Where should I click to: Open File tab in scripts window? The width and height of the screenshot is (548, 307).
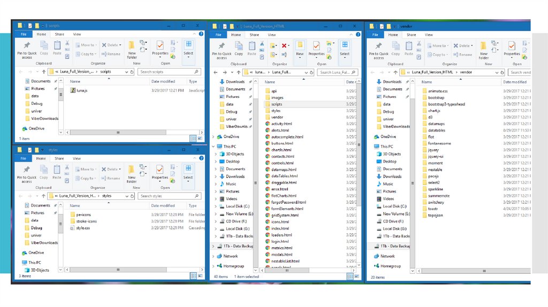(x=24, y=34)
